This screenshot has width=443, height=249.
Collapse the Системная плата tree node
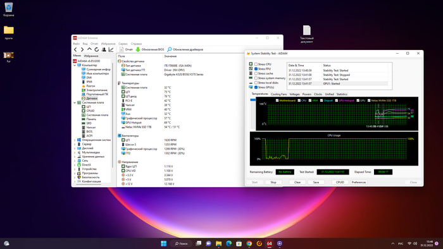(x=75, y=102)
